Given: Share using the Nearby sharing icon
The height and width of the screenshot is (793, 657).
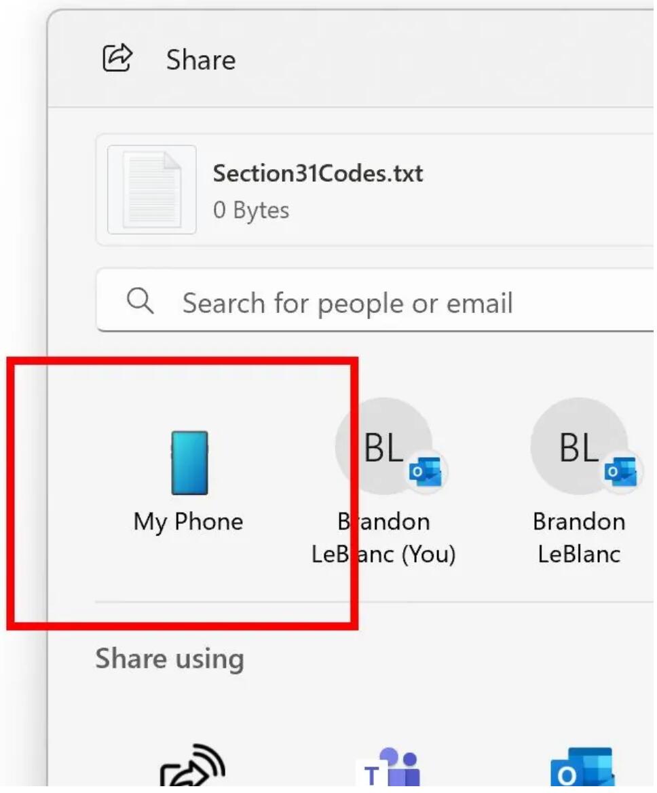Looking at the screenshot, I should pyautogui.click(x=192, y=771).
